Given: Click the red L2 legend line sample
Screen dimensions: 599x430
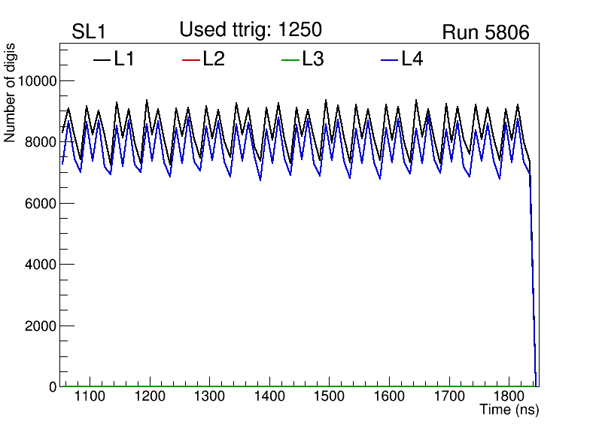Looking at the screenshot, I should pos(191,59).
